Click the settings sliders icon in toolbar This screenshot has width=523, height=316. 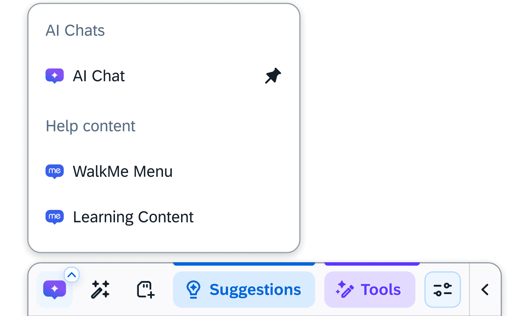(x=442, y=290)
